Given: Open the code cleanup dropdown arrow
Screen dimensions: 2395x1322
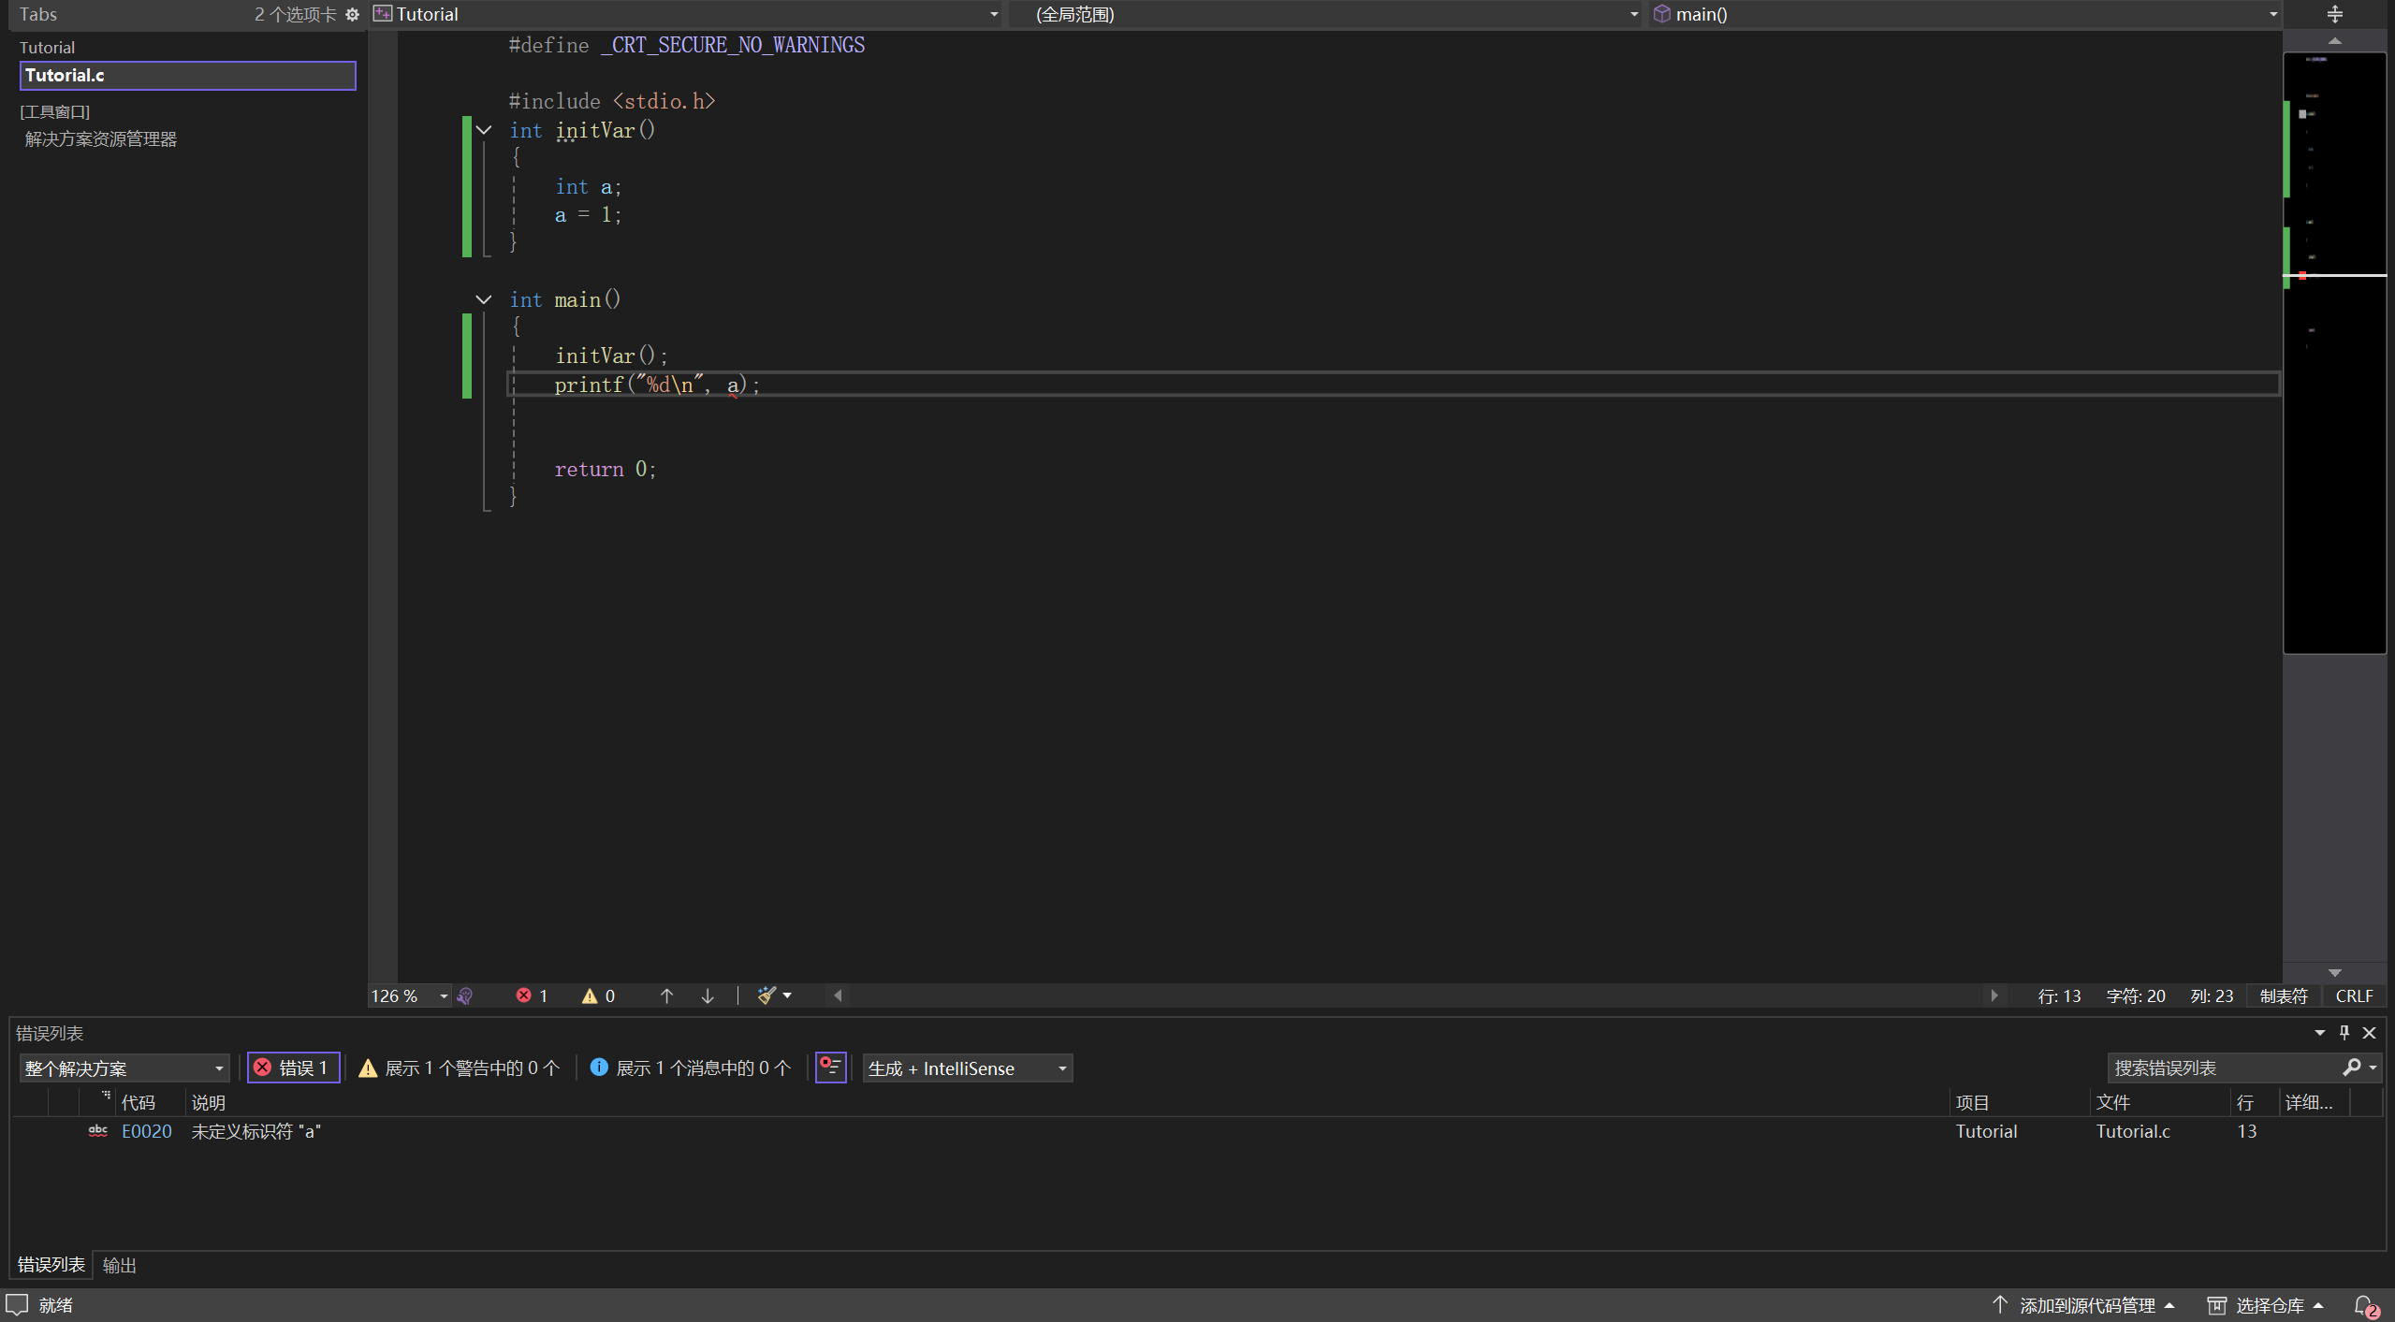Looking at the screenshot, I should (787, 995).
